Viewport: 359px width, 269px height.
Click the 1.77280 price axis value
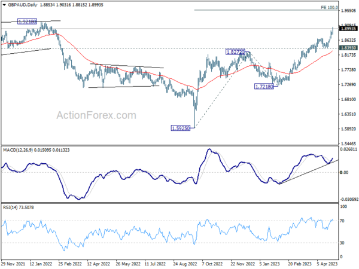348,70
